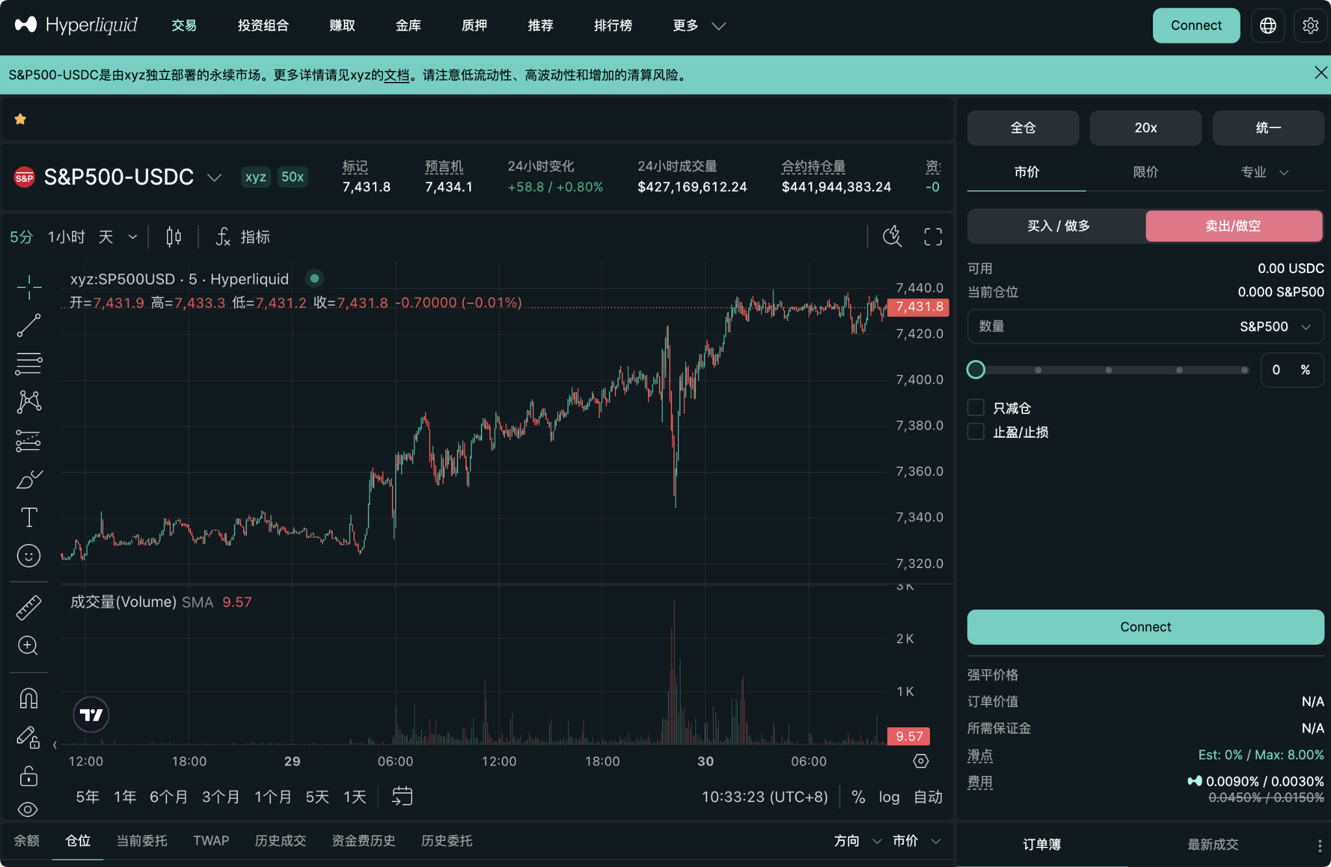Open the xyz 文档 link in banner
Image resolution: width=1331 pixels, height=867 pixels.
tap(396, 75)
